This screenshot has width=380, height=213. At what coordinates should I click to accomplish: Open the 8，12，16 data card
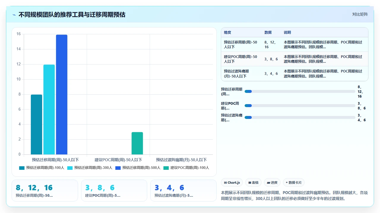[x=45, y=191]
